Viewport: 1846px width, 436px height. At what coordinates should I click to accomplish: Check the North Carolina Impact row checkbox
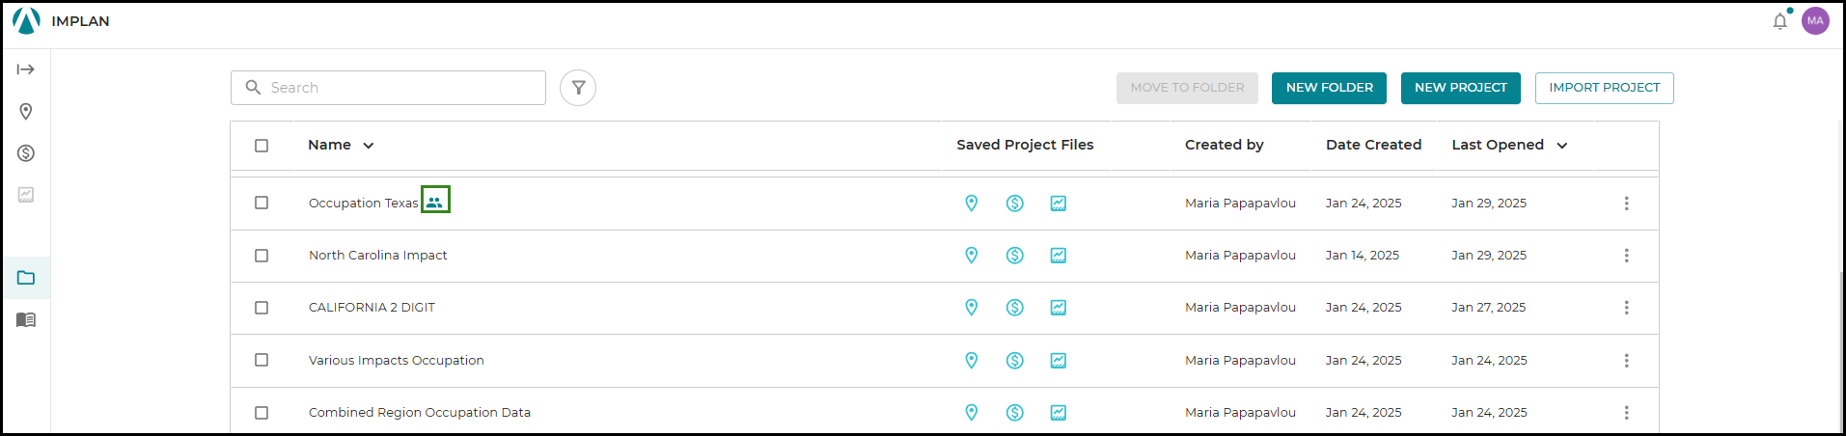(x=262, y=256)
